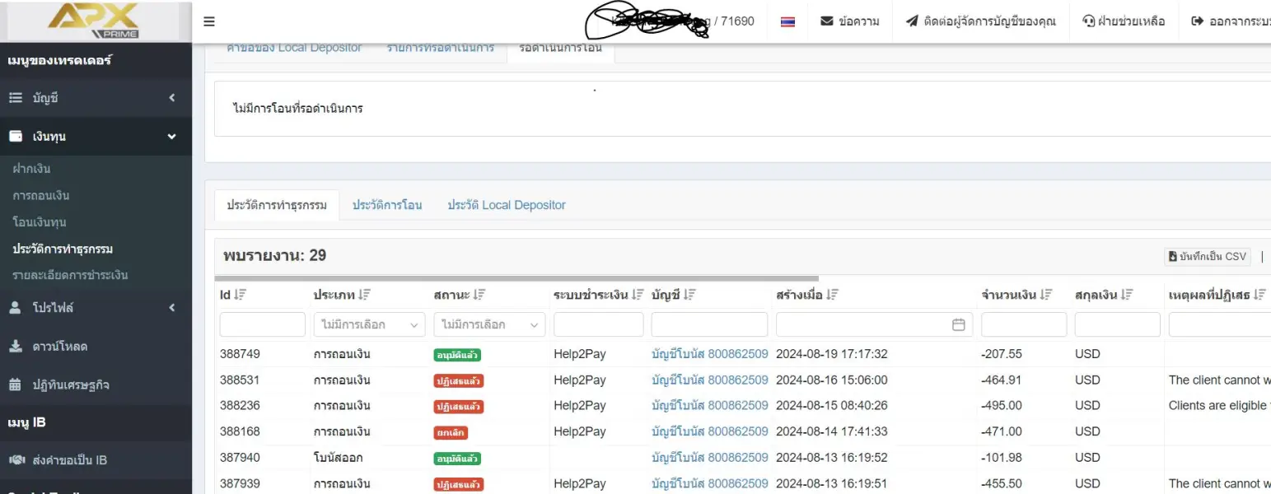Open account link in row 388236
This screenshot has height=494, width=1271.
pos(710,406)
